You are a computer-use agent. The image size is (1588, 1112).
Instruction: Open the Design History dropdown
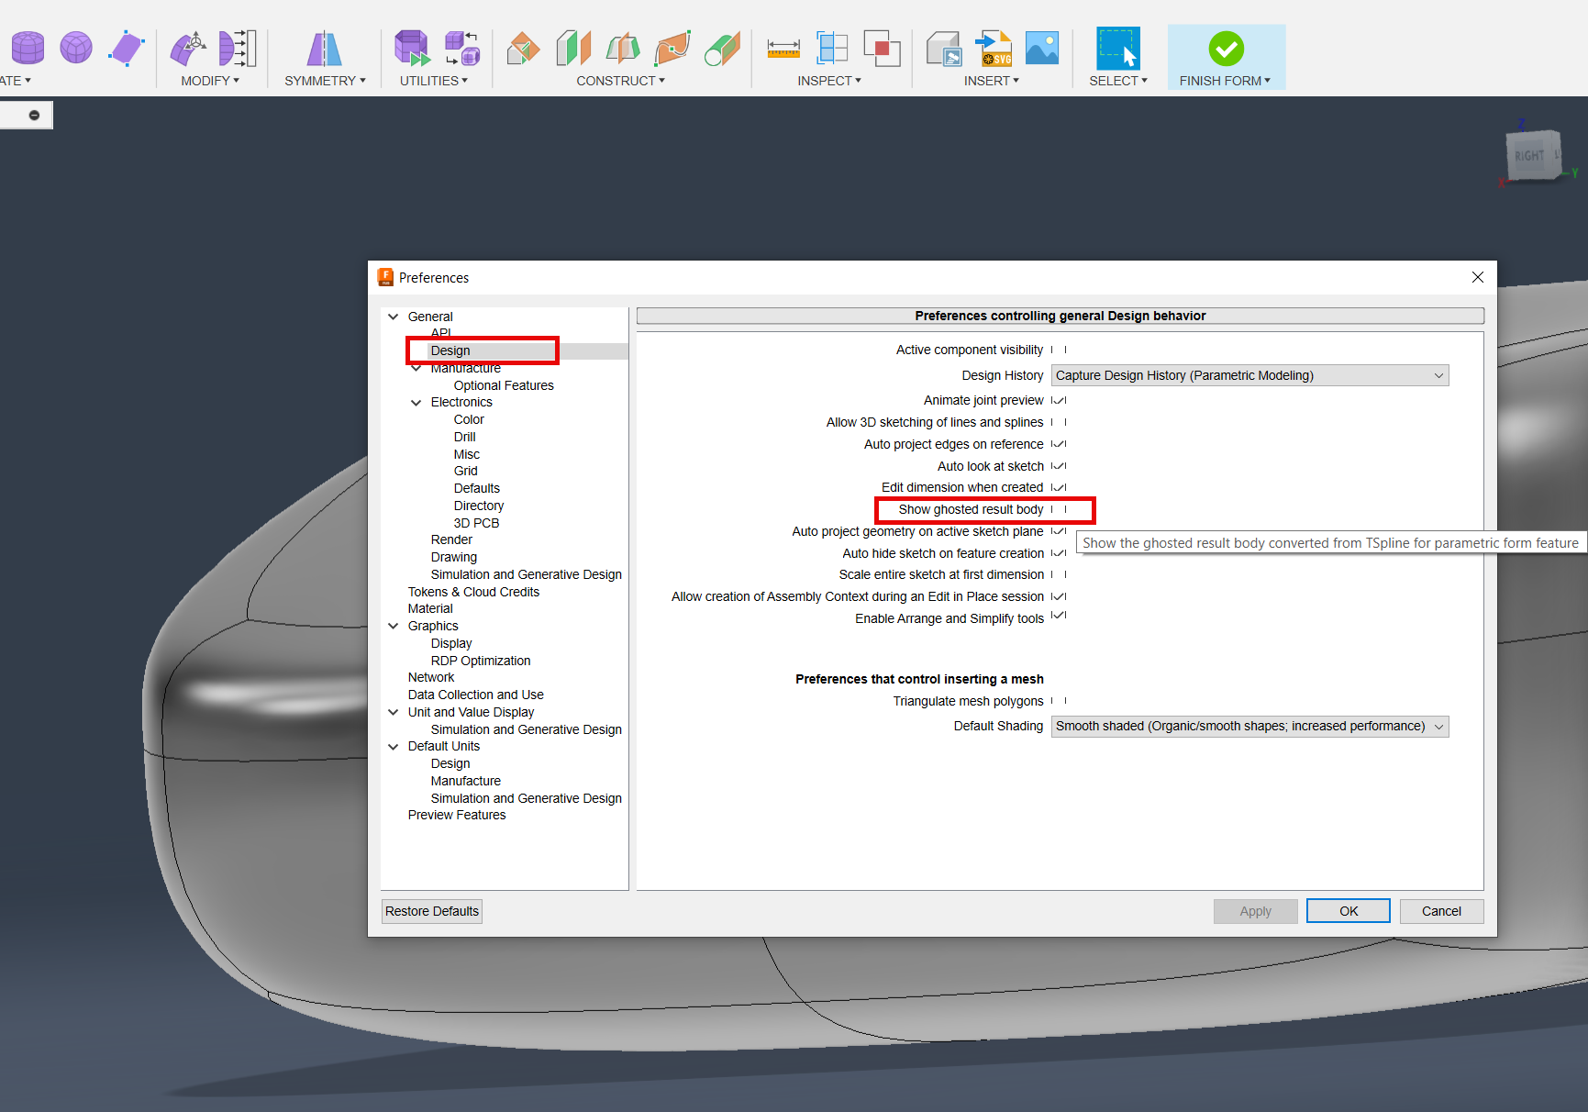tap(1438, 375)
